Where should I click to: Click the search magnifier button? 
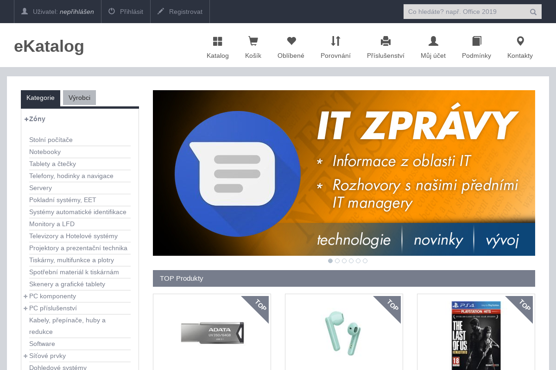(533, 12)
